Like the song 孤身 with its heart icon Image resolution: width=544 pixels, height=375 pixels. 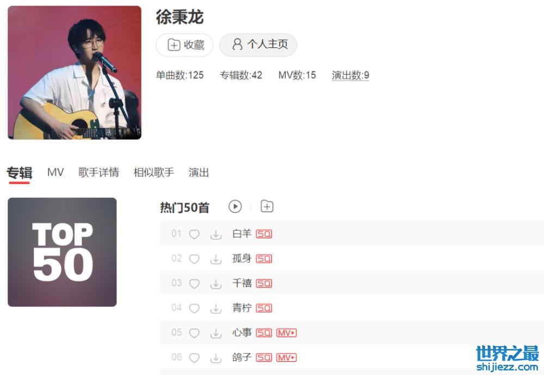tap(194, 259)
